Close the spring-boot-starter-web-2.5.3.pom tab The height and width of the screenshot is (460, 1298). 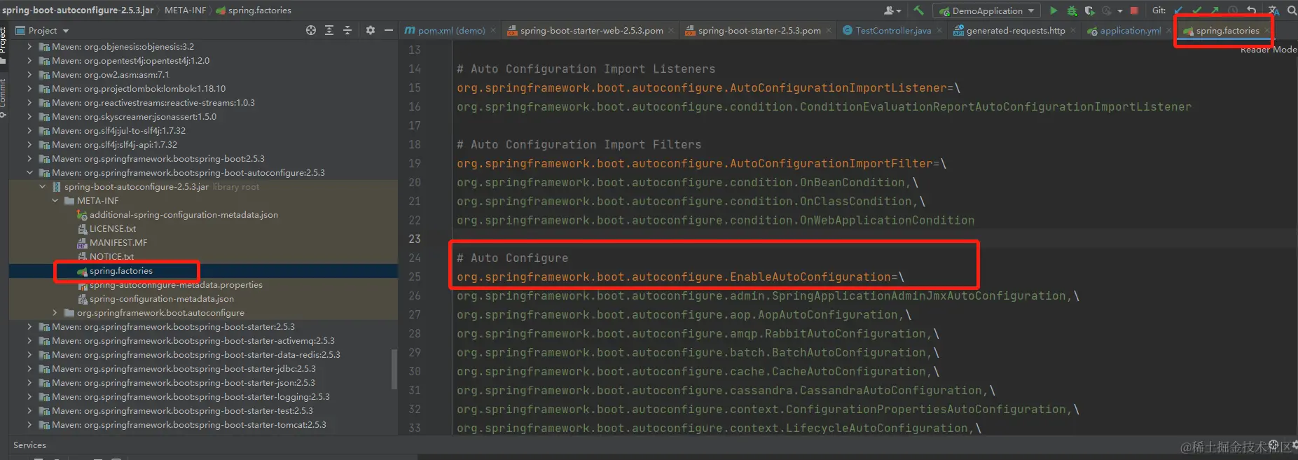click(671, 30)
